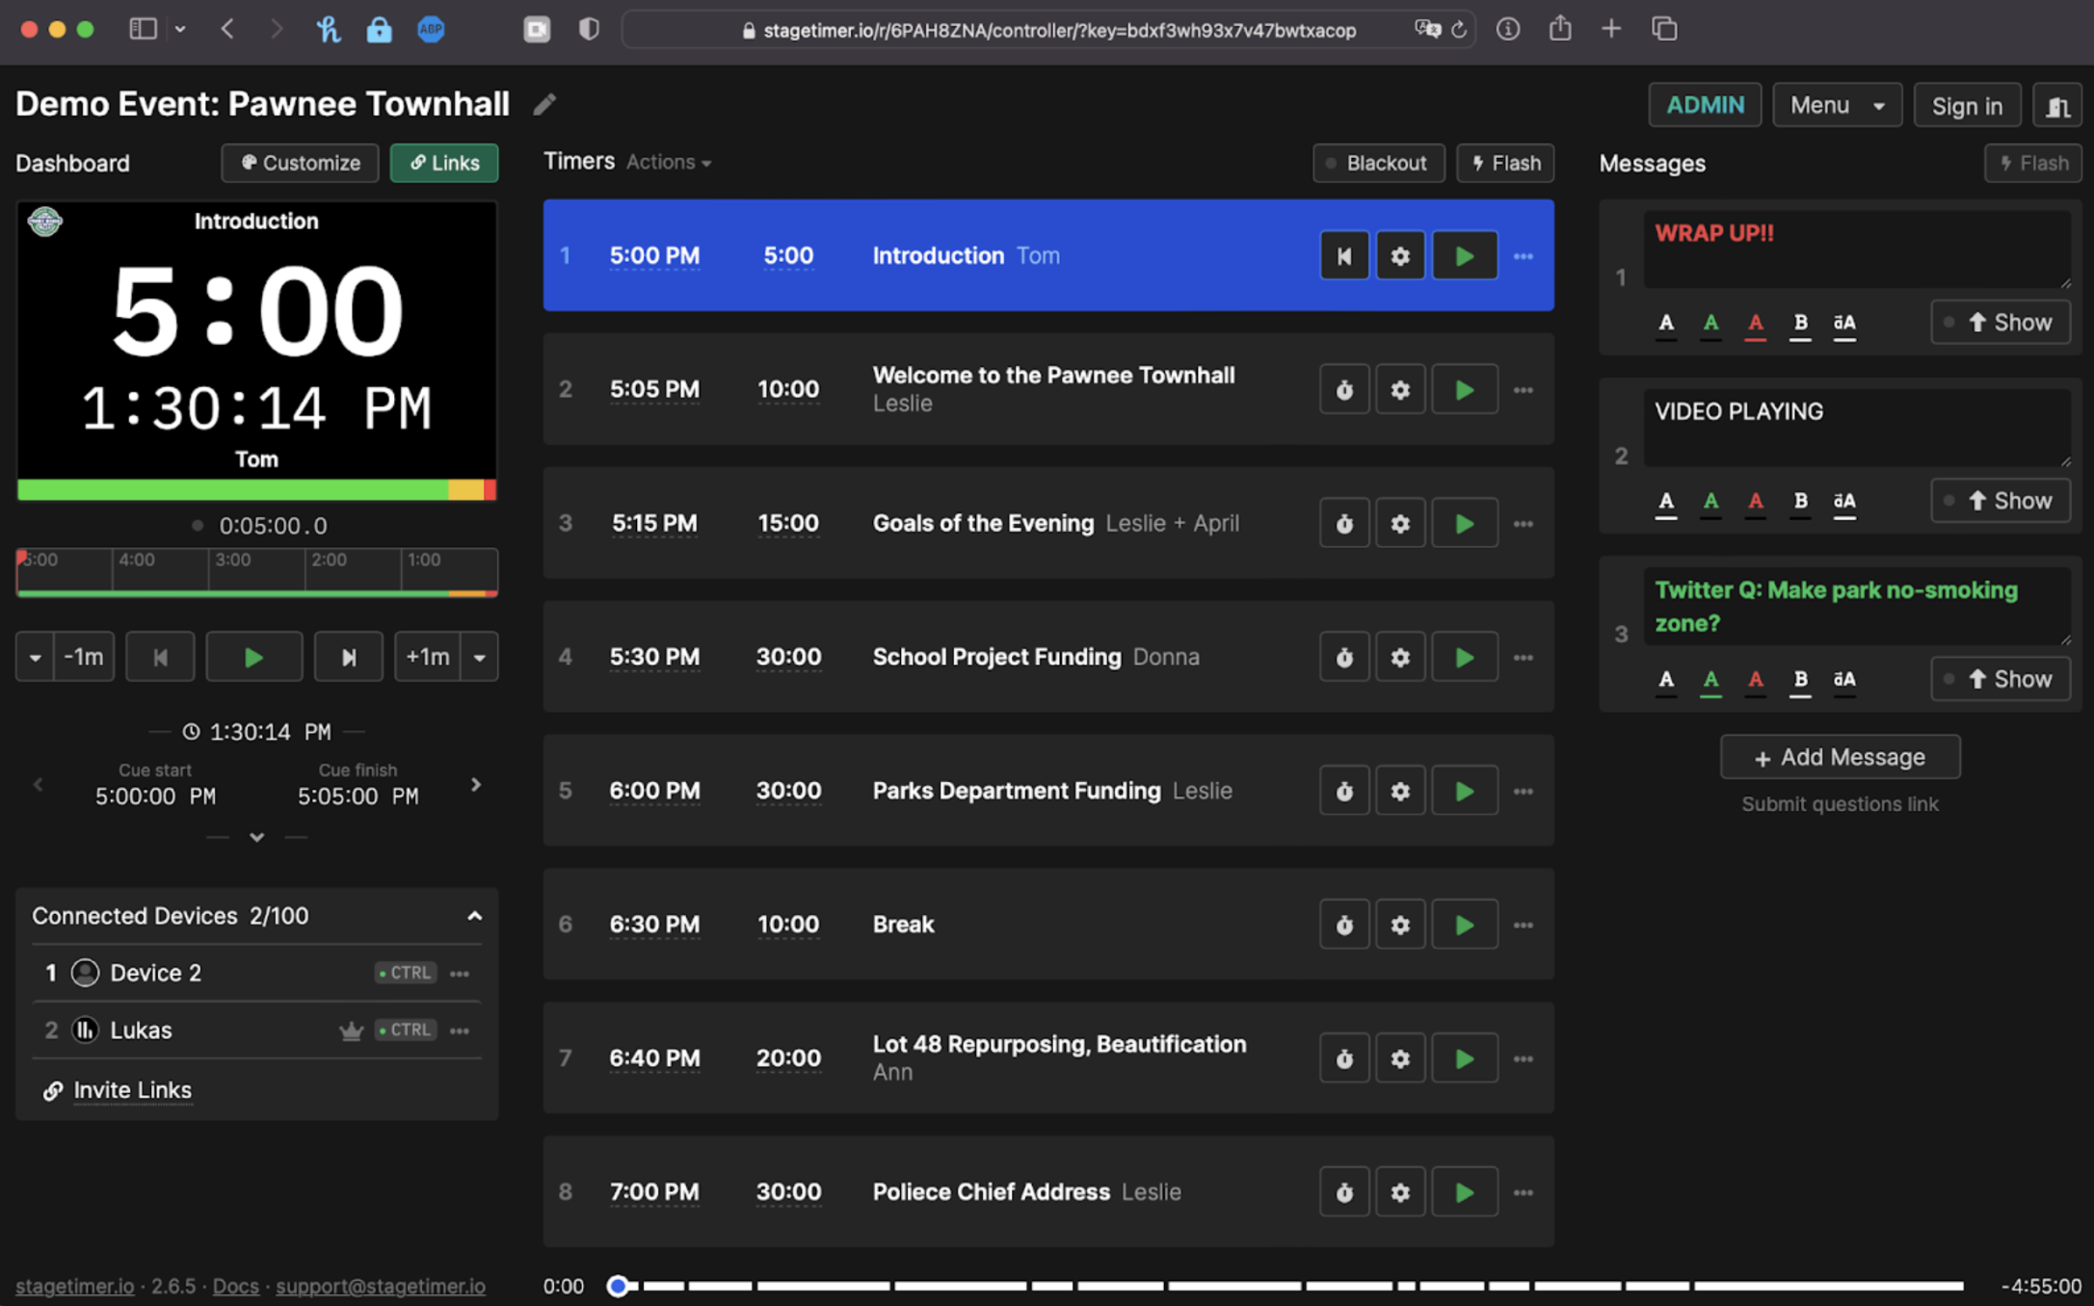Set white text color for WRAP UP message
Viewport: 2094px width, 1306px height.
click(1665, 323)
